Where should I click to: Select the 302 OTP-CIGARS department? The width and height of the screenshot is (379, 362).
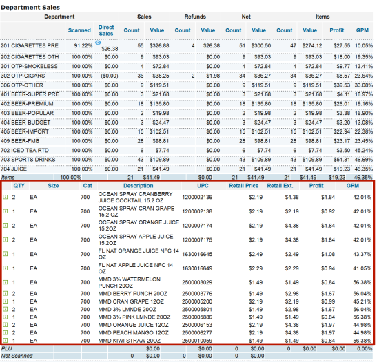23,76
